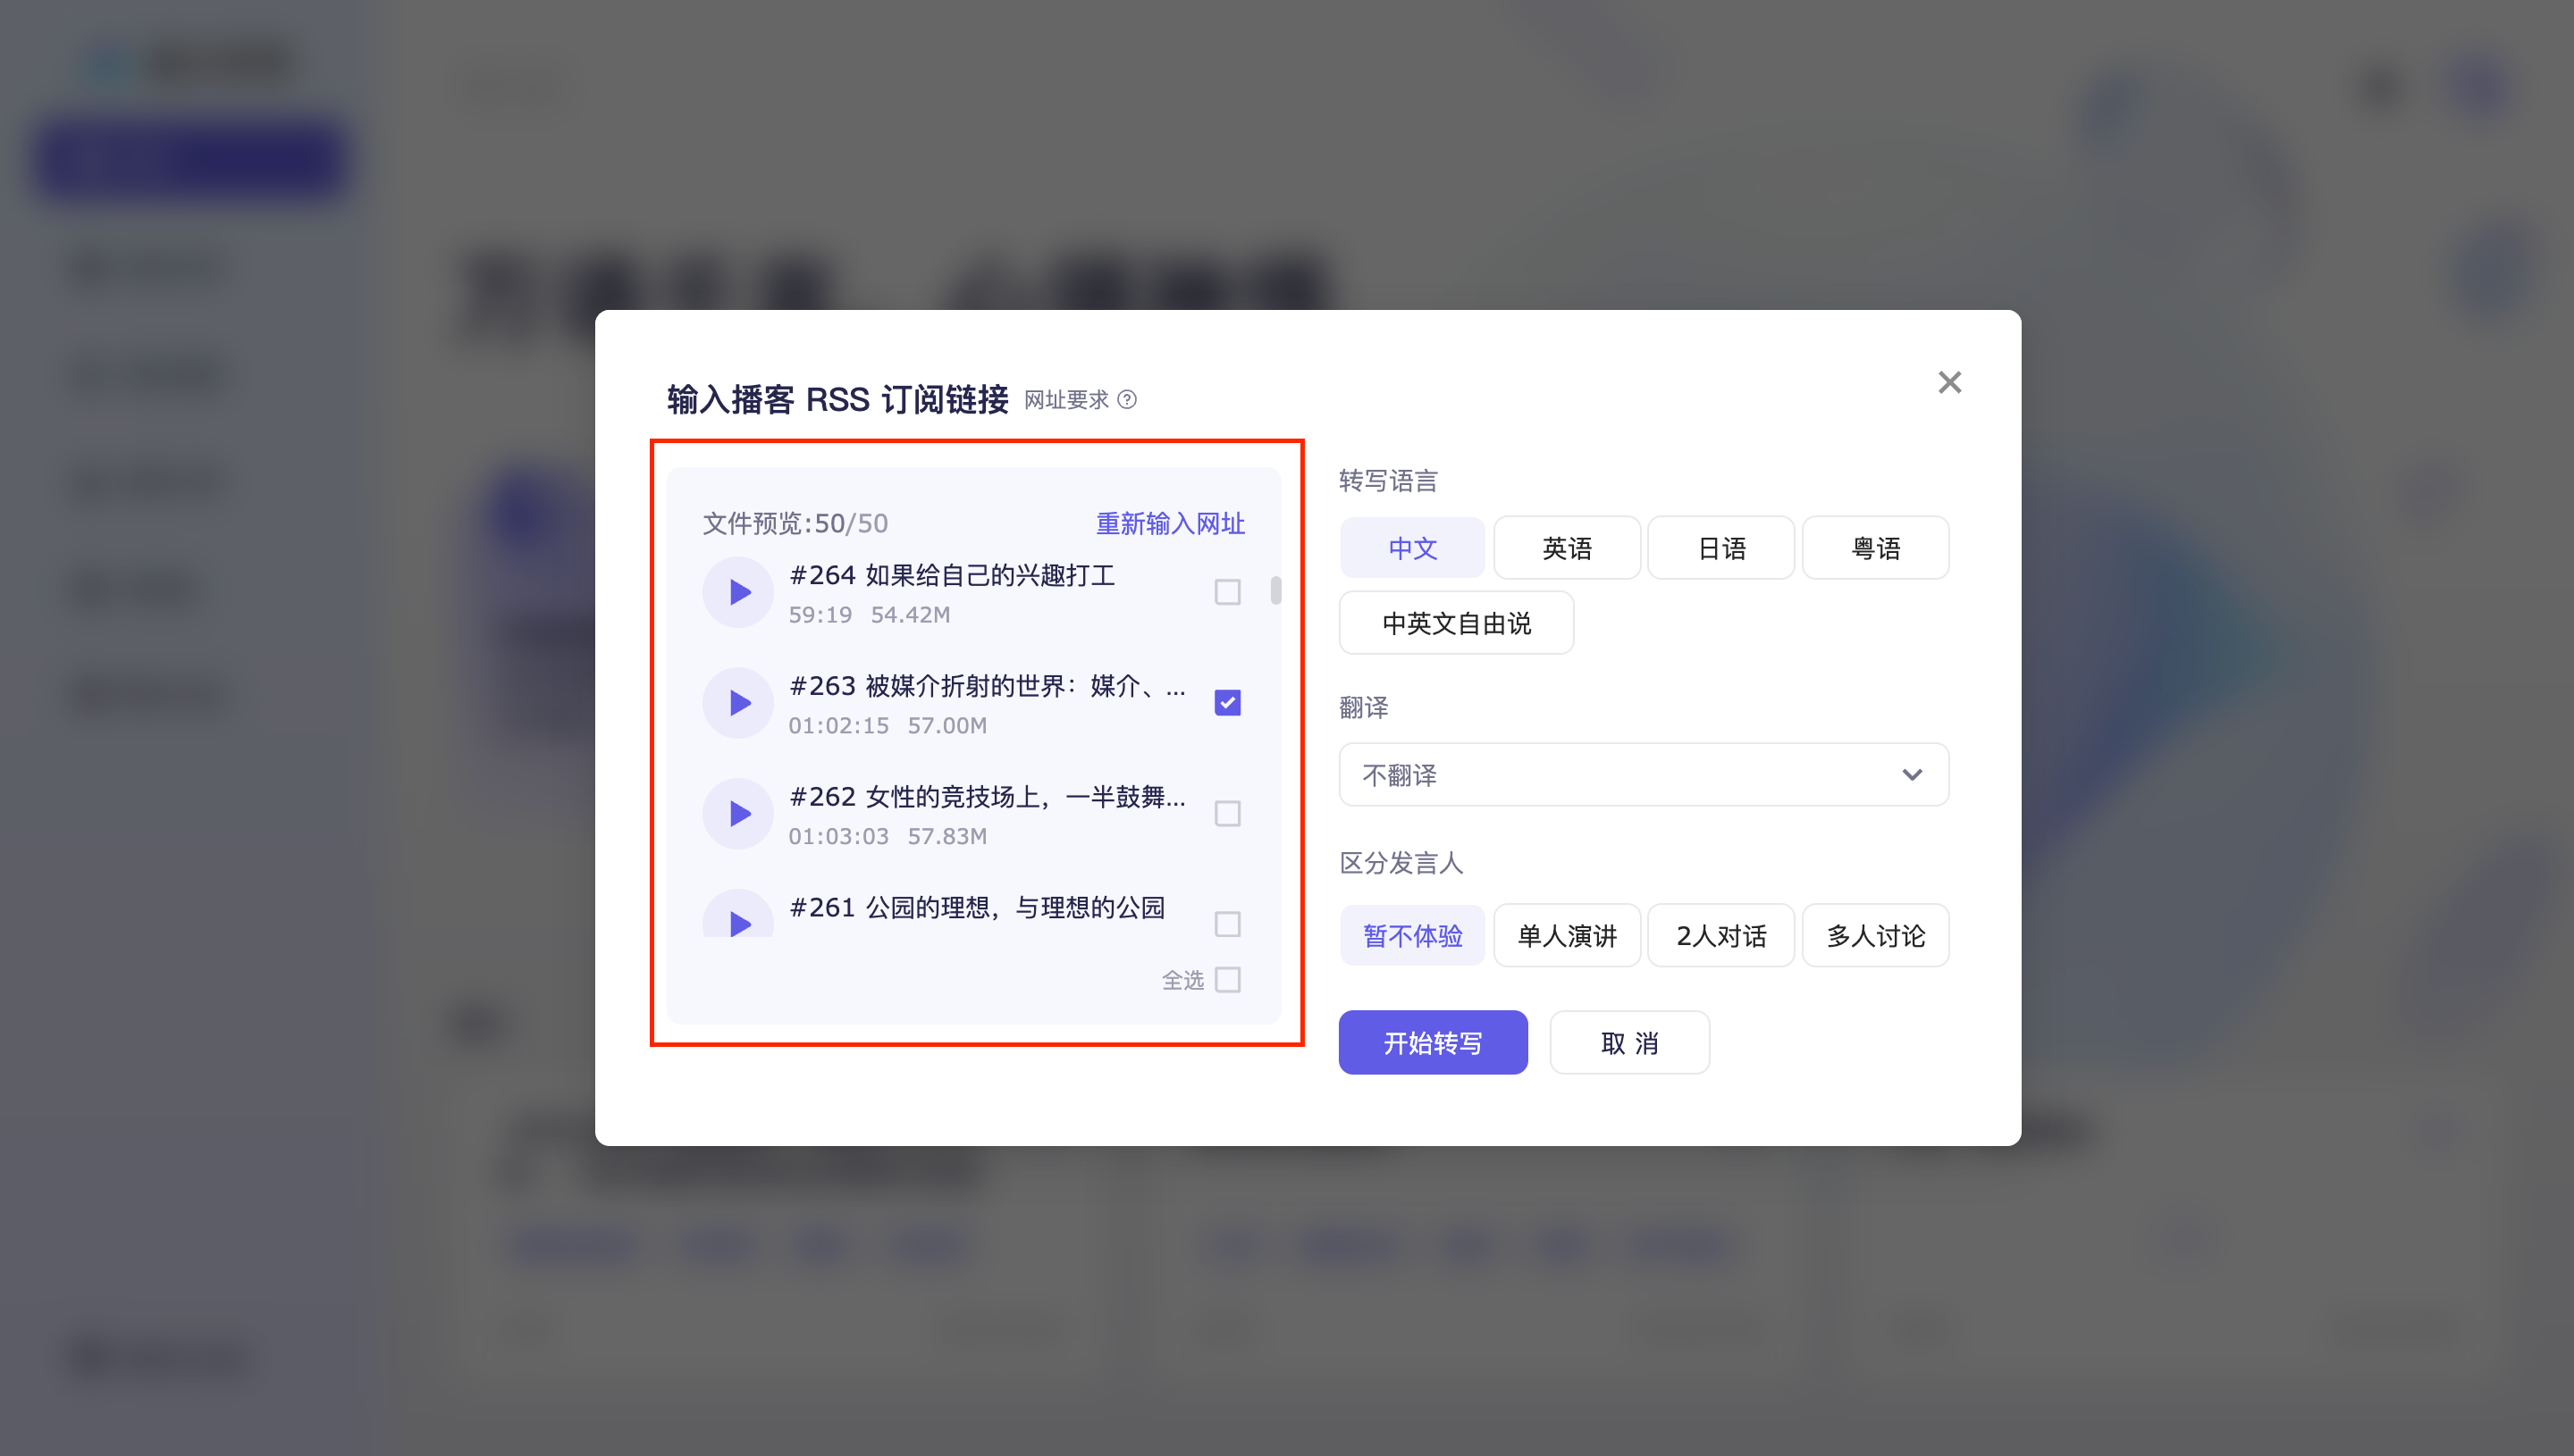Check the episode #264 checkbox
Screen dimensions: 2574x1456
click(1226, 591)
